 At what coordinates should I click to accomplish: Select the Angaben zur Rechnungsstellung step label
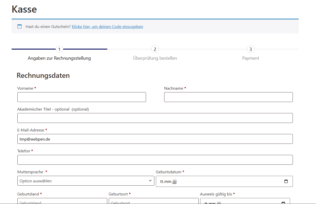59,58
